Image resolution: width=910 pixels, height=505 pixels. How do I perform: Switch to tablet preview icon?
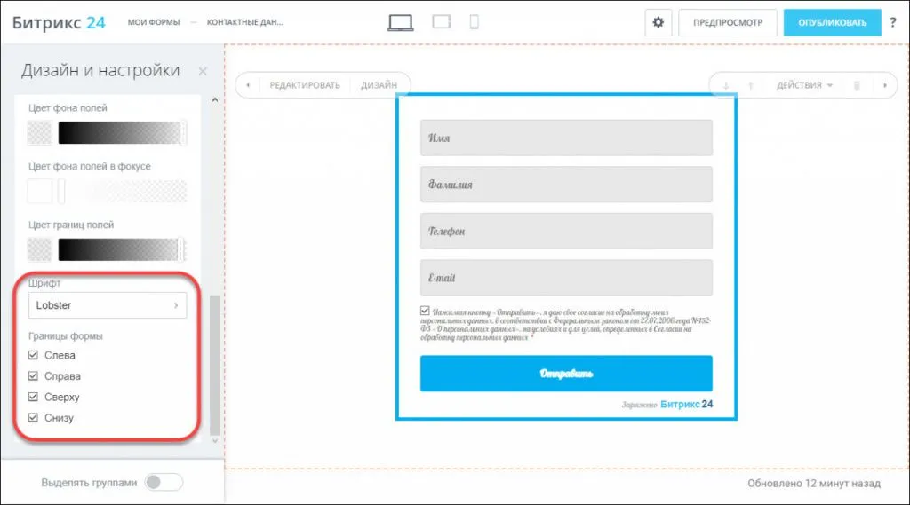coord(442,23)
